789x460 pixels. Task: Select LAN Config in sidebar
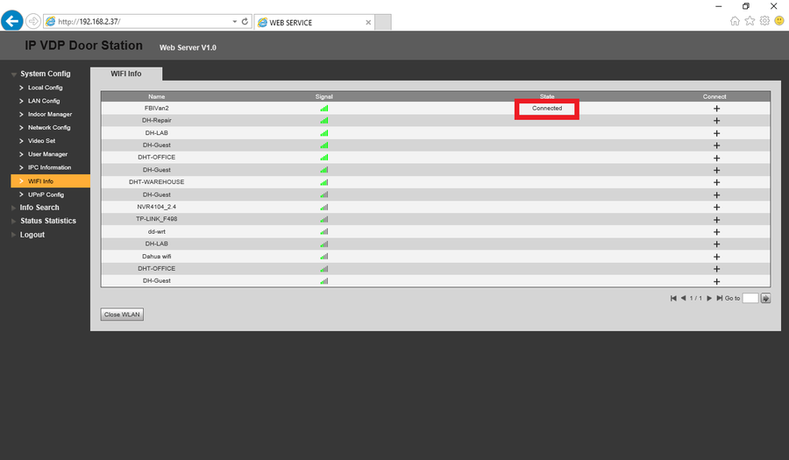point(44,101)
